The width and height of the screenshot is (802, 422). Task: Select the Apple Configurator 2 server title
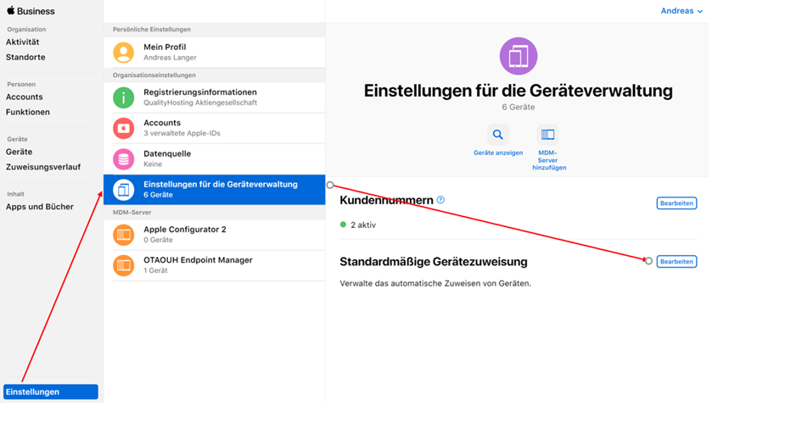185,230
